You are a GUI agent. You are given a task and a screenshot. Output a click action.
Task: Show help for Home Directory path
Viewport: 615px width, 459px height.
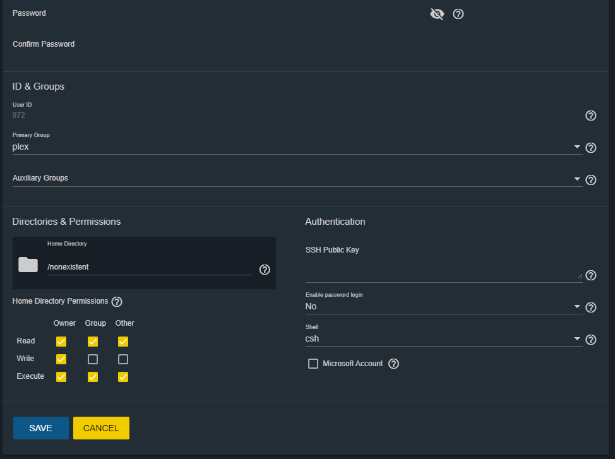265,270
